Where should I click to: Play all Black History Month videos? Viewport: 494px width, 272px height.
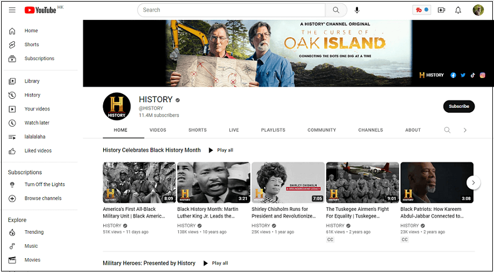click(x=221, y=150)
